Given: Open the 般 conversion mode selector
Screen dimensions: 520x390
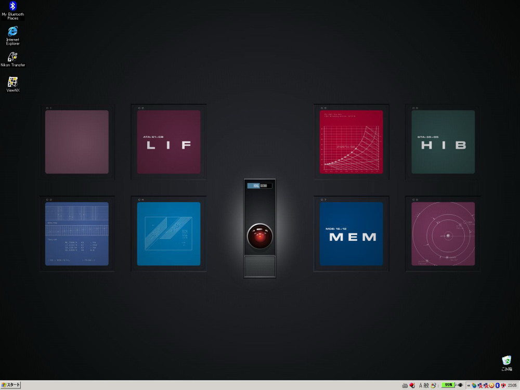Looking at the screenshot, I should point(426,385).
